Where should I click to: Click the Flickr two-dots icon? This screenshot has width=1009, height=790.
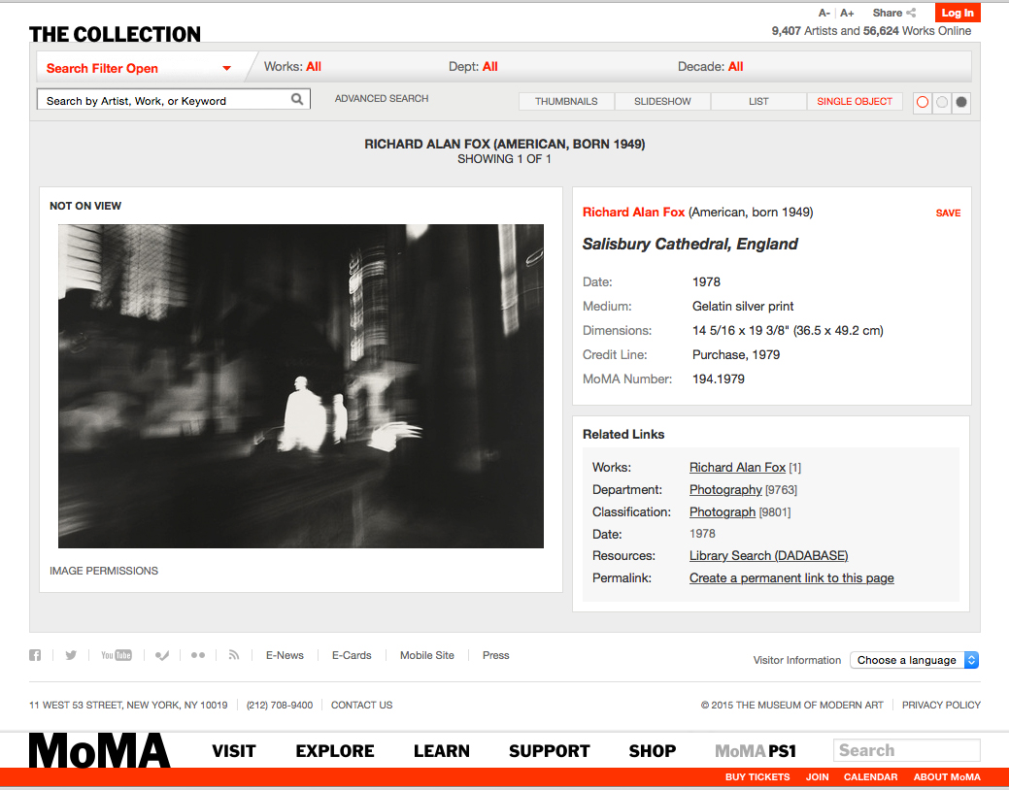(198, 655)
